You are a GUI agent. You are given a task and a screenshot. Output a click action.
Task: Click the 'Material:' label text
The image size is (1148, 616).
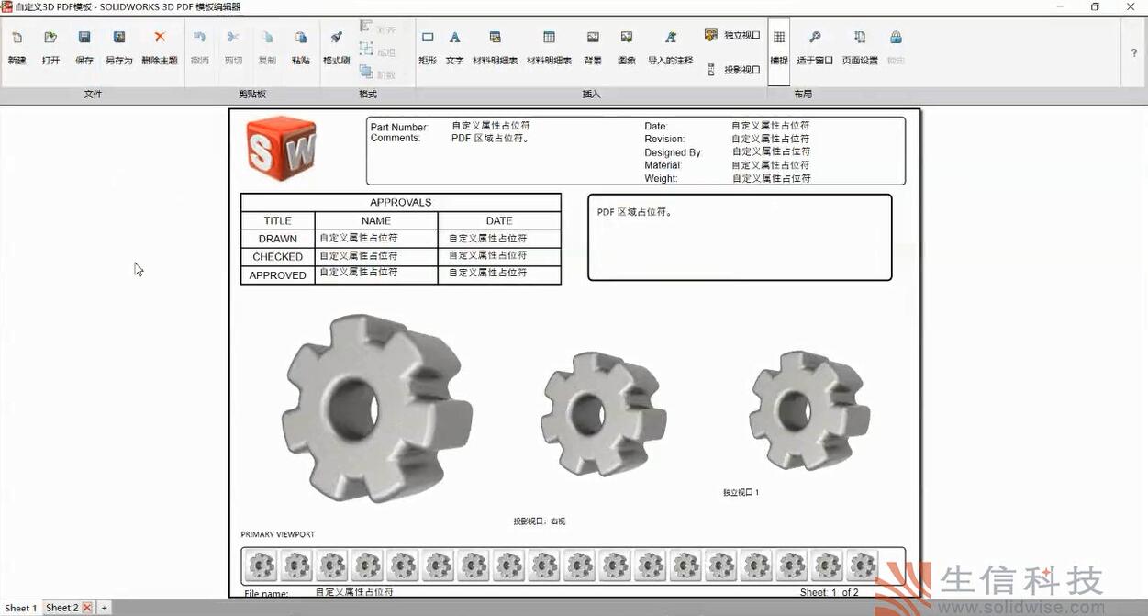pos(663,165)
